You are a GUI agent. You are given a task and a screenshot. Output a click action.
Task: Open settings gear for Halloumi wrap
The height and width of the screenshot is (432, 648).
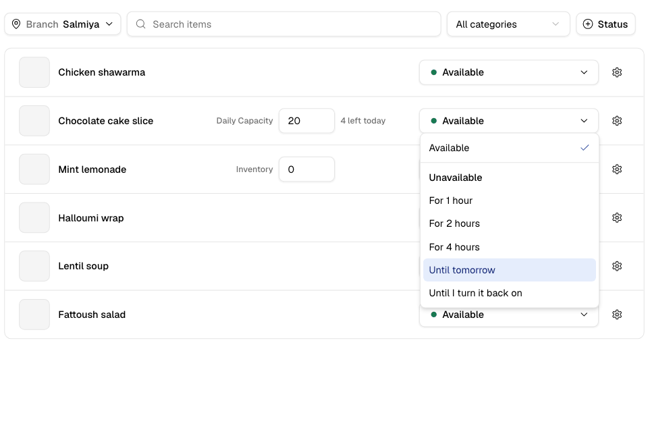[x=616, y=217]
